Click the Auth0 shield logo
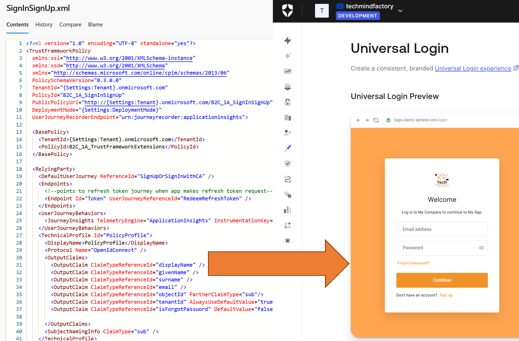 point(287,10)
